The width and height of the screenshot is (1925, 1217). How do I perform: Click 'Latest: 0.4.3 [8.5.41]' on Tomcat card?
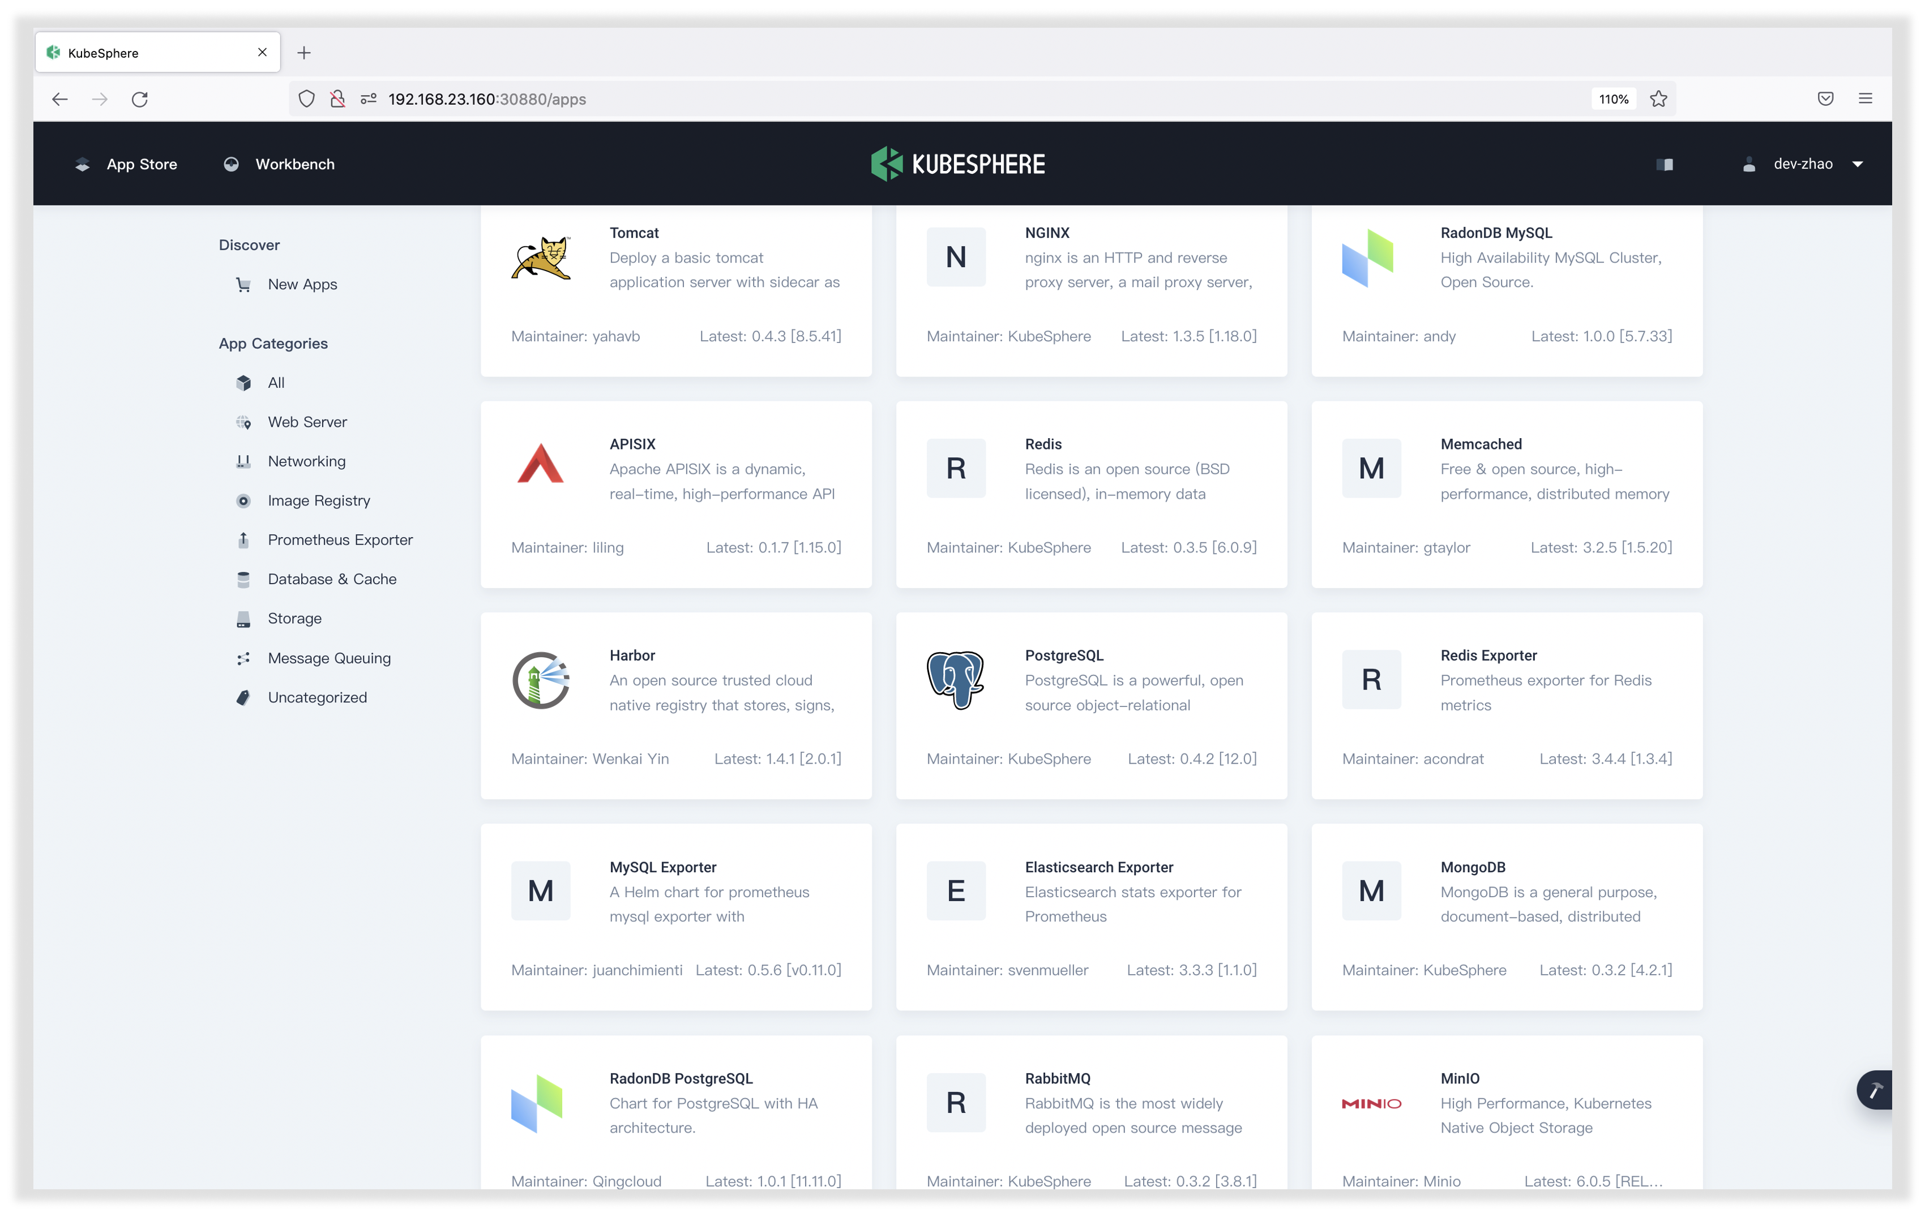pos(770,336)
